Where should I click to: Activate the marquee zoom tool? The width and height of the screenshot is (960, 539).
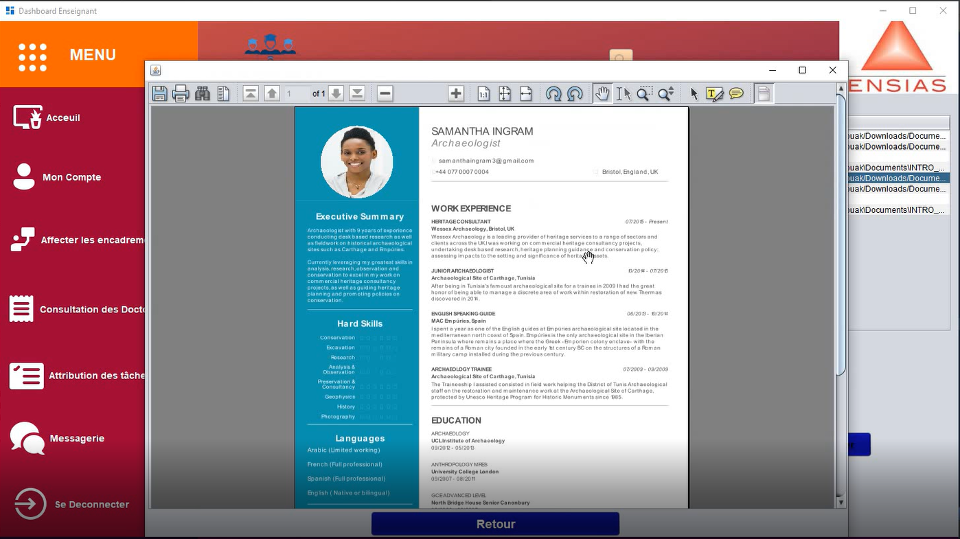(644, 94)
